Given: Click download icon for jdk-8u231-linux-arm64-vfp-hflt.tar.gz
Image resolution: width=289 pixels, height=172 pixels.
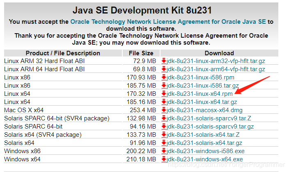Looking at the screenshot, I should coord(164,69).
